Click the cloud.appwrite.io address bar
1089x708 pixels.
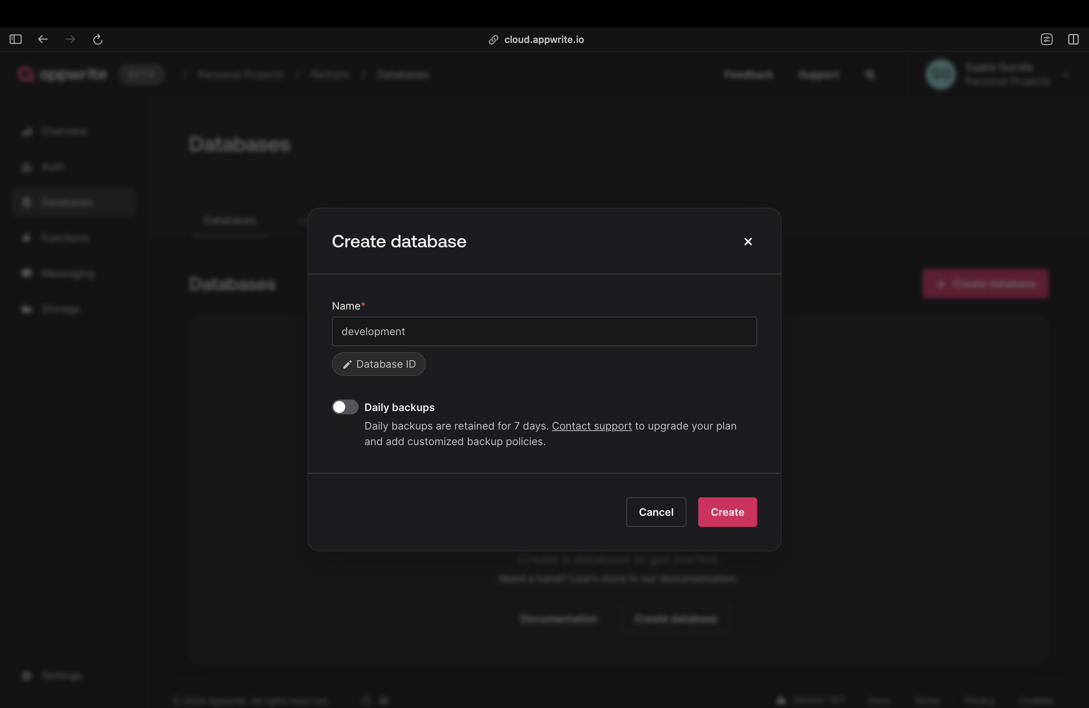click(544, 40)
